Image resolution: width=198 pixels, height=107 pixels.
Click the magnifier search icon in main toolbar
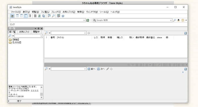point(53,16)
